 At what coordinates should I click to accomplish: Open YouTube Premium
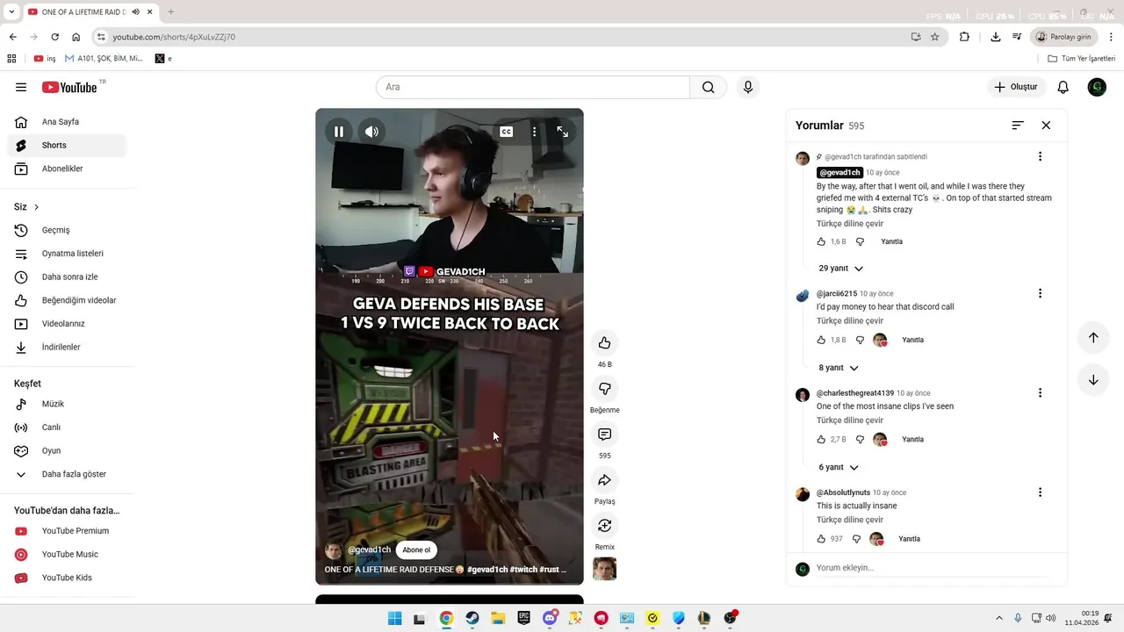[67, 531]
